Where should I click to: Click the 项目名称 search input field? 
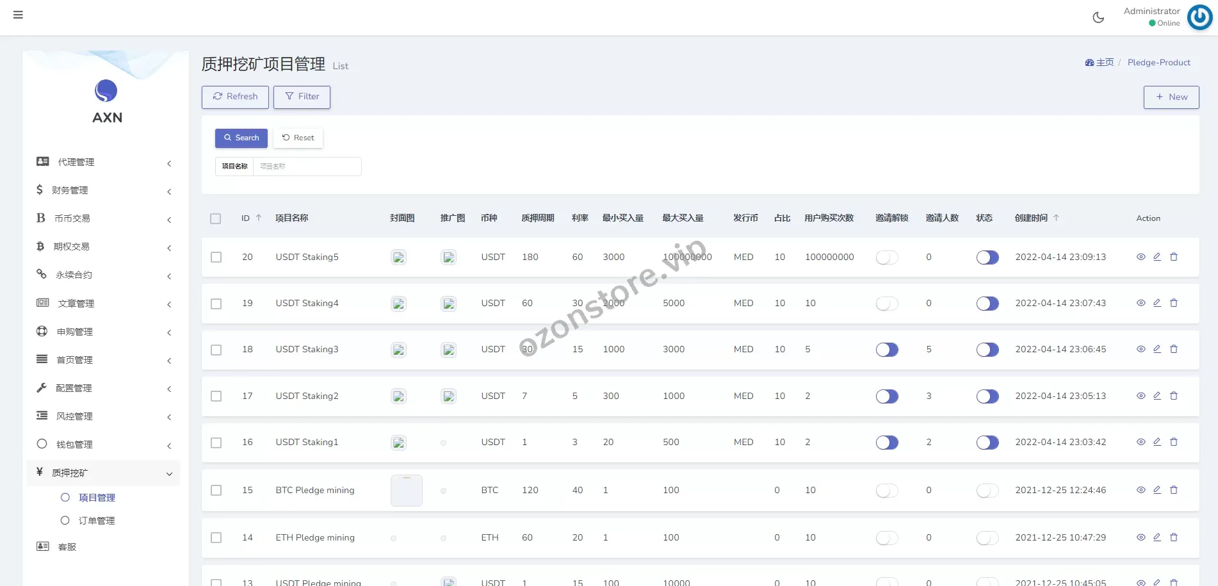(307, 167)
